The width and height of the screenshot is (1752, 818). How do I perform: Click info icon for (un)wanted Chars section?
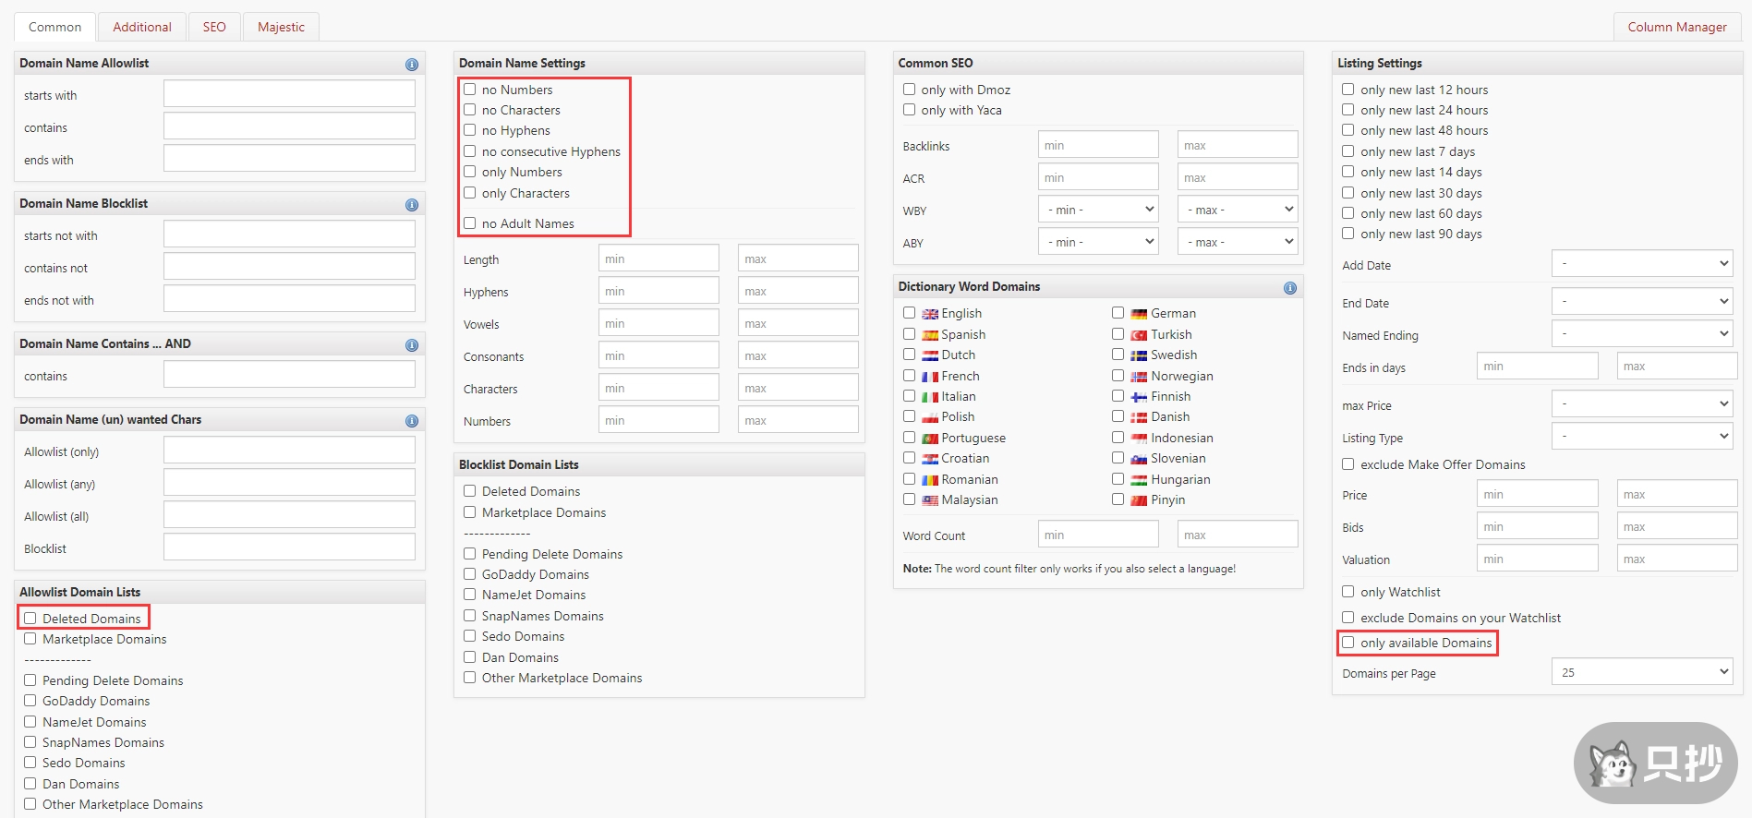pyautogui.click(x=412, y=421)
